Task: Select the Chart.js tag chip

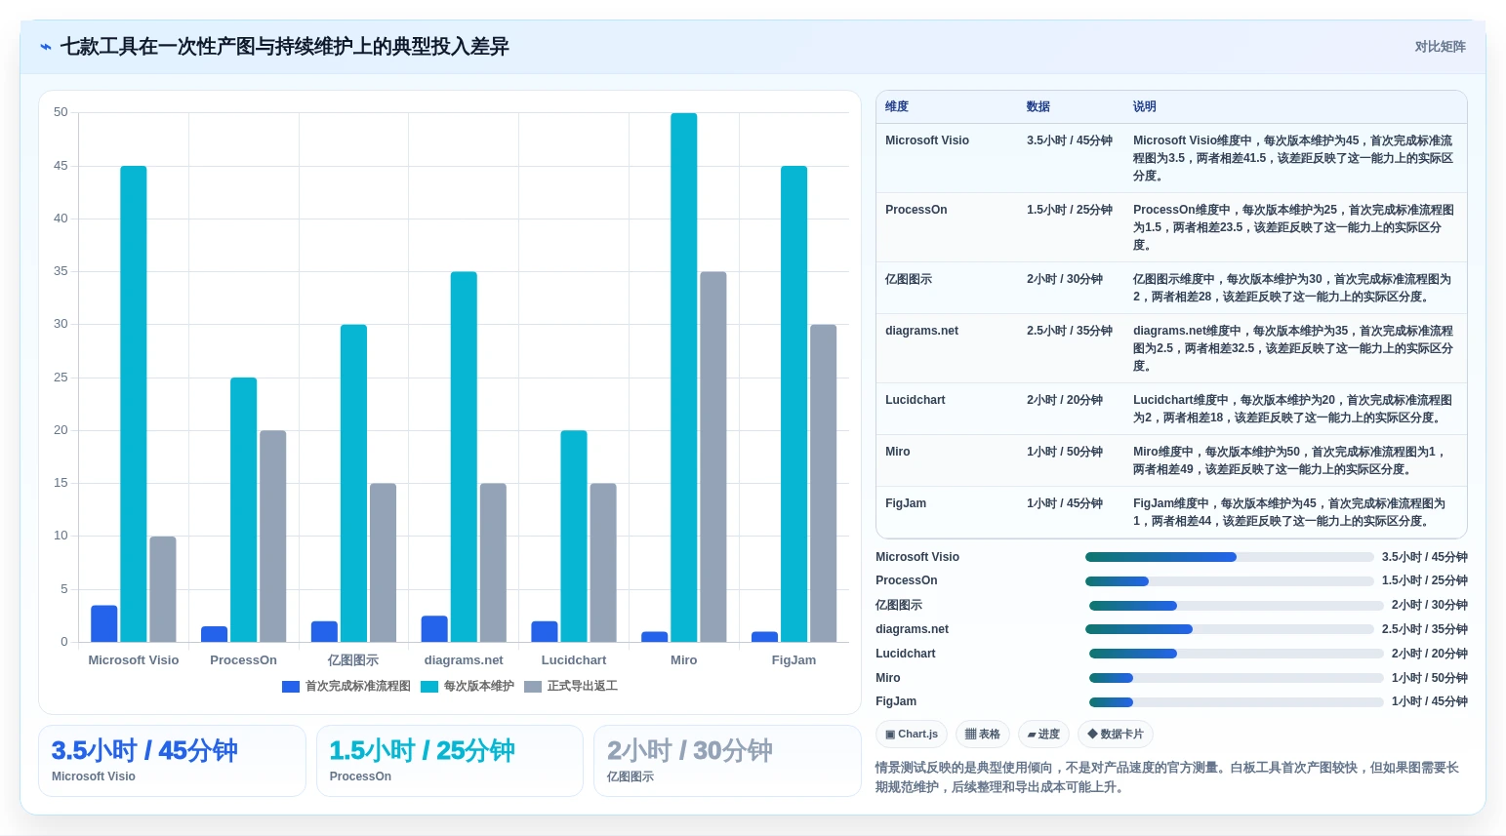Action: (x=912, y=735)
